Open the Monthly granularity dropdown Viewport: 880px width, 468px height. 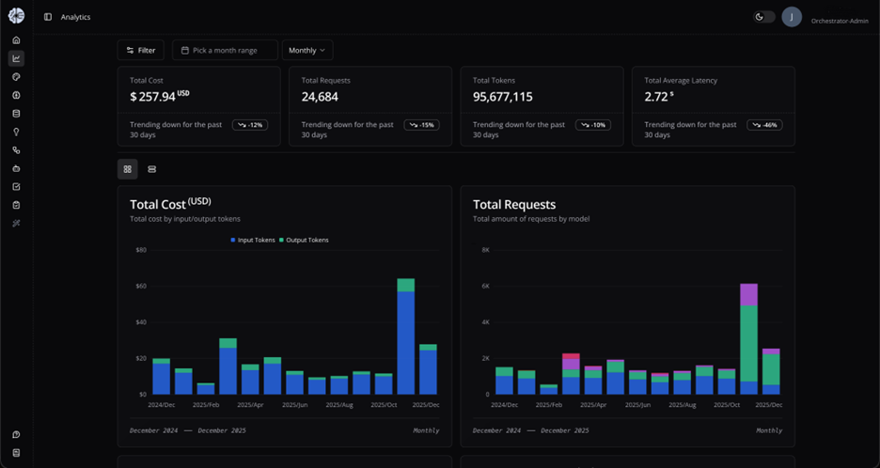pos(306,50)
